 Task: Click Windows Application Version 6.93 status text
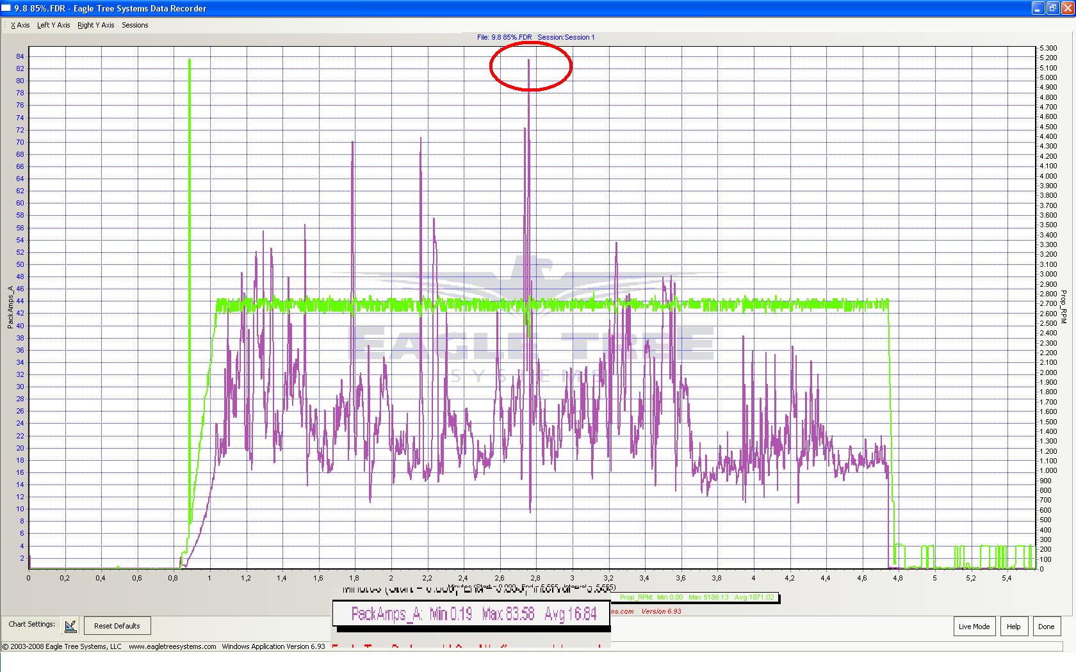coord(273,646)
